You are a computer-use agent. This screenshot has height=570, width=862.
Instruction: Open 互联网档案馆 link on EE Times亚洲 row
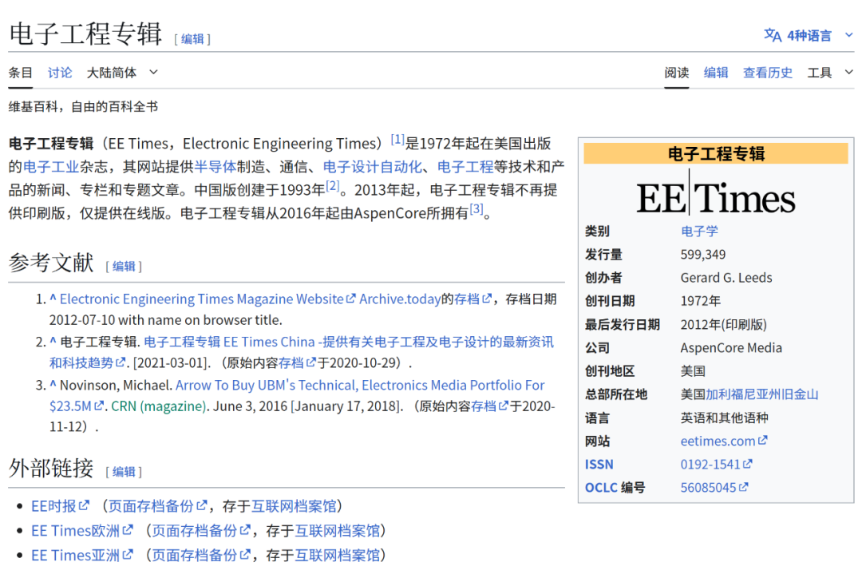click(x=337, y=556)
